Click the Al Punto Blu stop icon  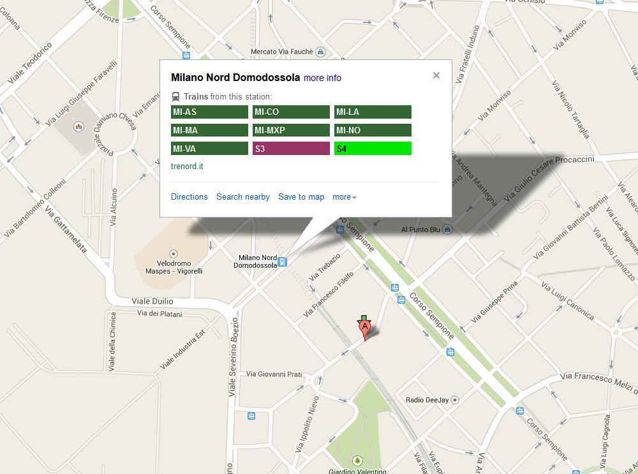[x=447, y=230]
